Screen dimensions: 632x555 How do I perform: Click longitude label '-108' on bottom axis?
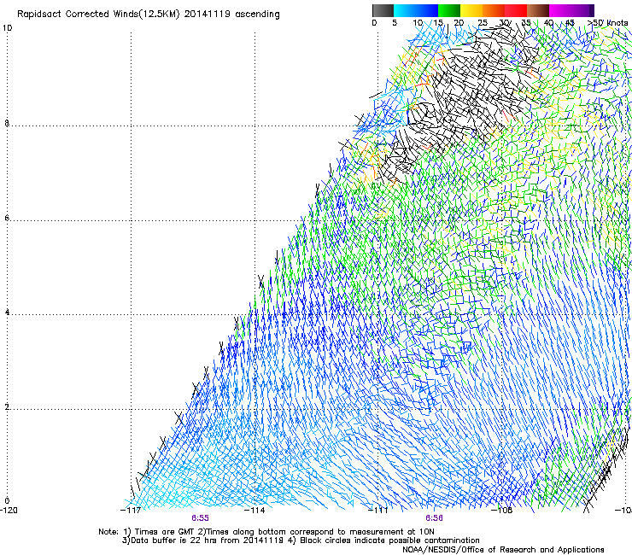coord(502,511)
